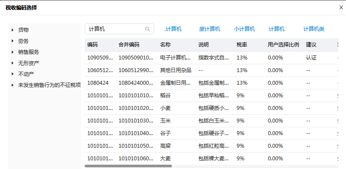Select the 玉米 row
The height and width of the screenshot is (169, 346).
(x=211, y=121)
